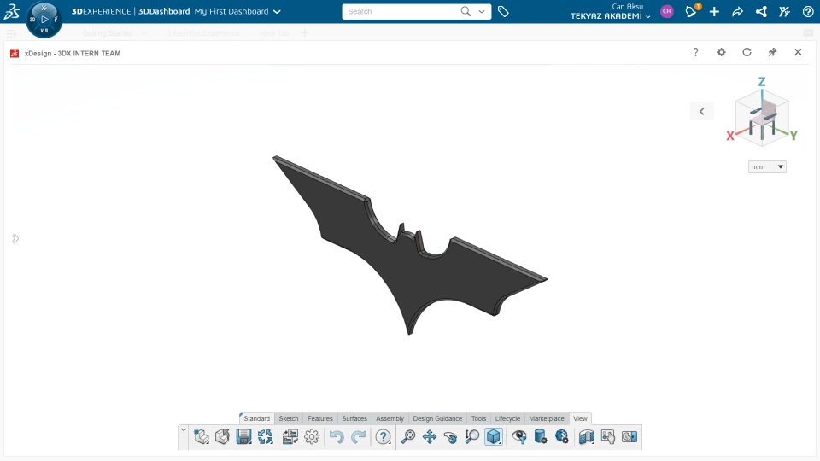The image size is (820, 461).
Task: Open xDesign widget settings gear
Action: [721, 52]
